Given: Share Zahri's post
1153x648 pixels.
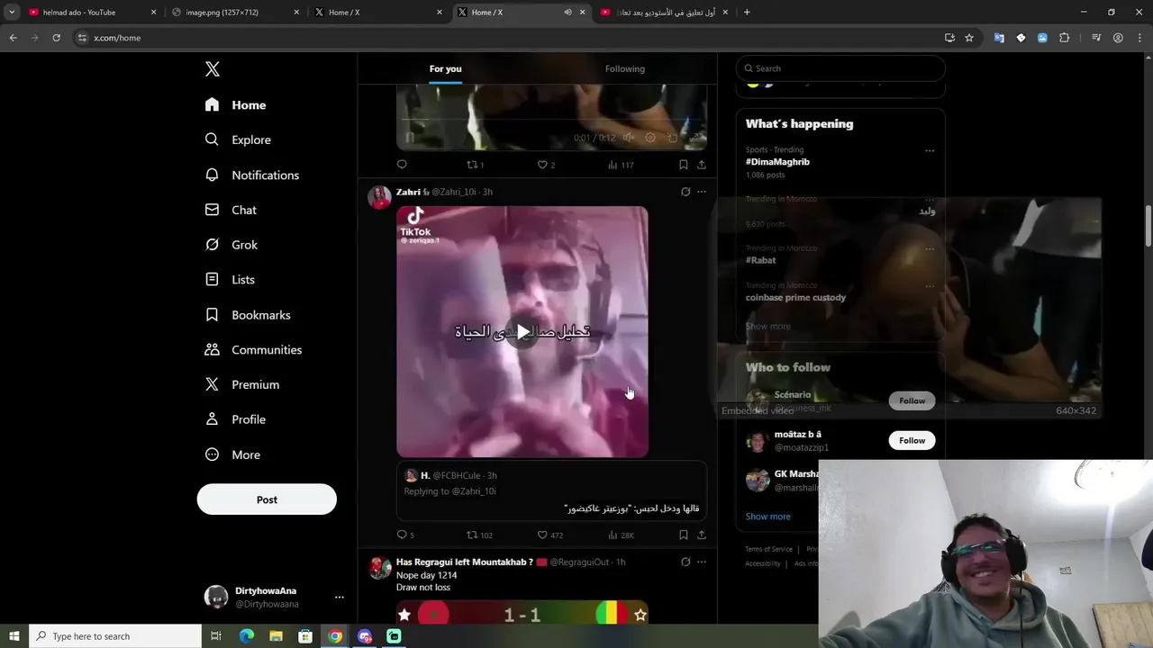Looking at the screenshot, I should [x=702, y=535].
